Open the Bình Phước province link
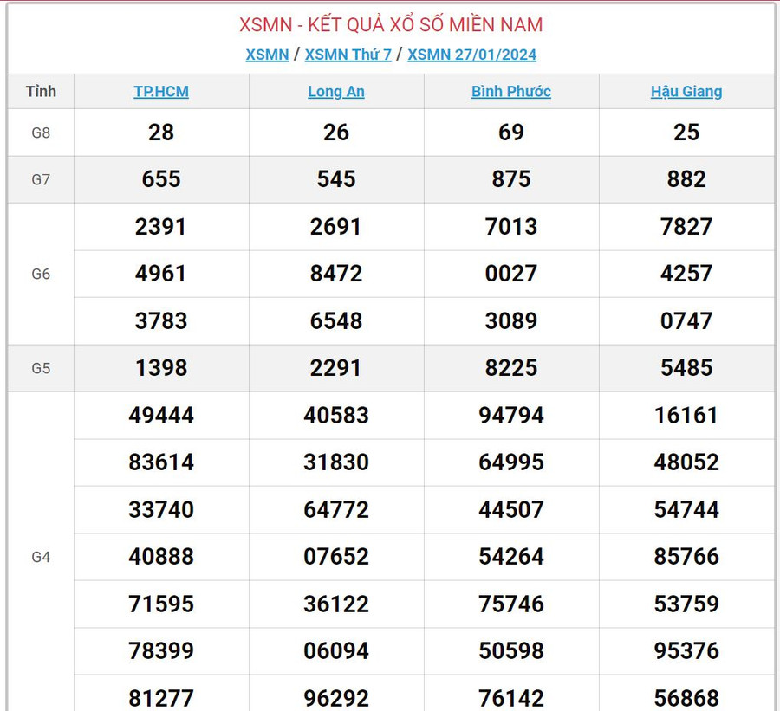Image resolution: width=780 pixels, height=711 pixels. 511,92
